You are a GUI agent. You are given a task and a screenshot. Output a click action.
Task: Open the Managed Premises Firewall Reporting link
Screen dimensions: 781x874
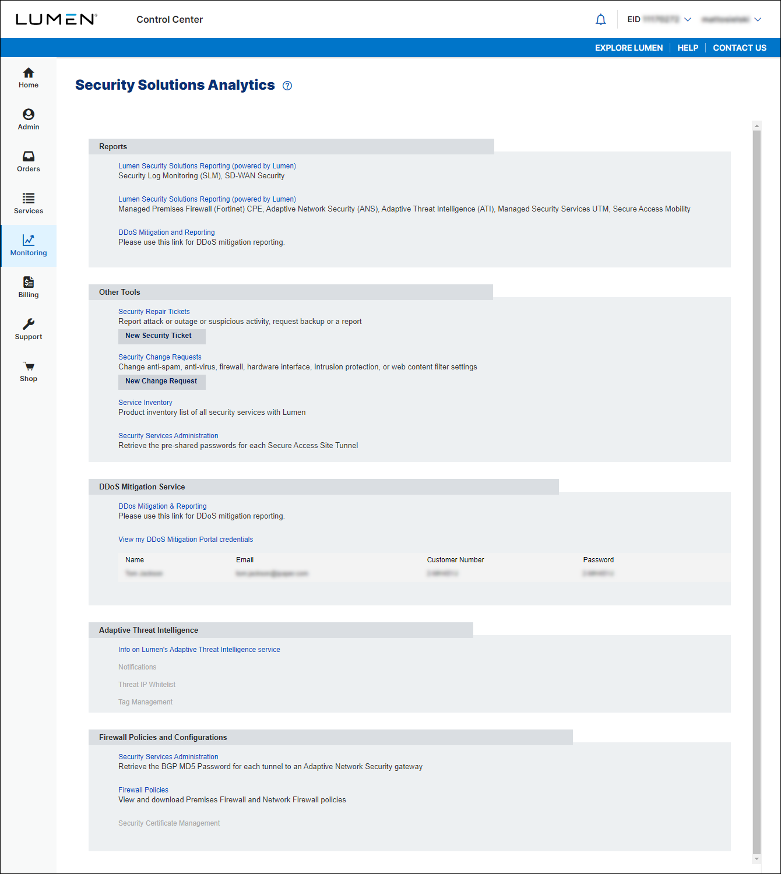[x=207, y=199]
